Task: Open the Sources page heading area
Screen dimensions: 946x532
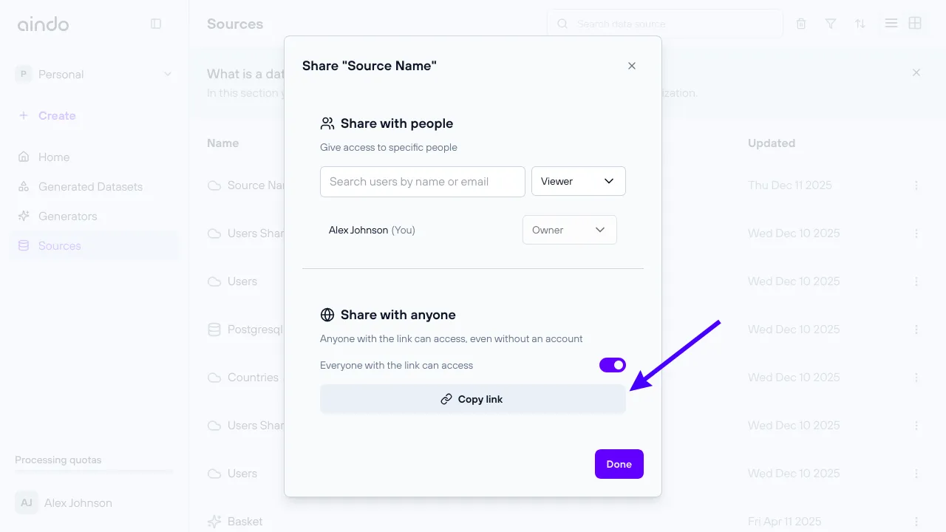Action: (x=235, y=24)
